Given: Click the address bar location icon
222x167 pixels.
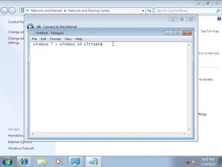Looking at the screenshot, I should (23, 11).
